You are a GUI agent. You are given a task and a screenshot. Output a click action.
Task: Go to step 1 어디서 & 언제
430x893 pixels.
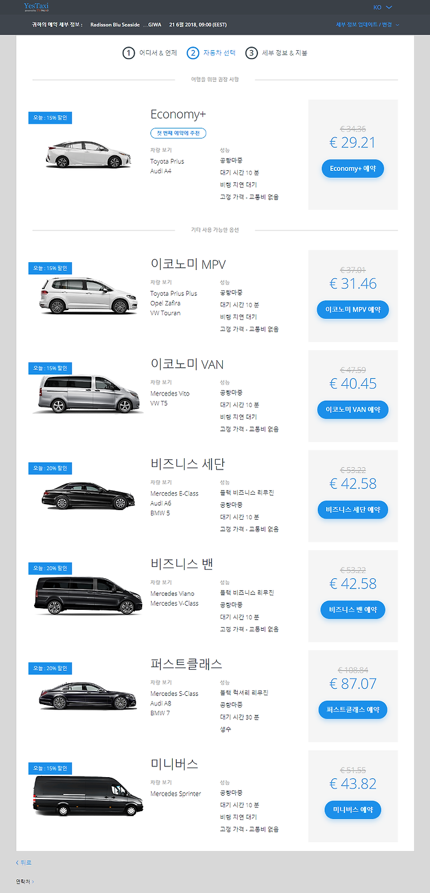tap(150, 53)
